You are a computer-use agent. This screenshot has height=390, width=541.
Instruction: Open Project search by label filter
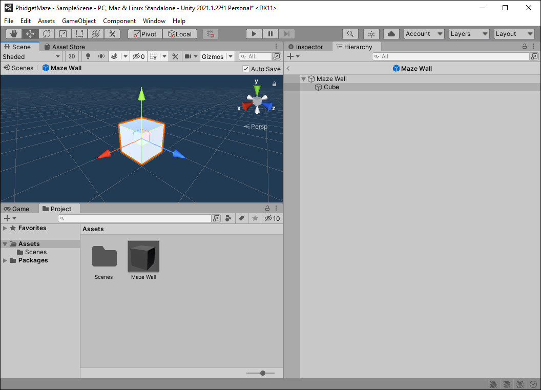point(241,218)
